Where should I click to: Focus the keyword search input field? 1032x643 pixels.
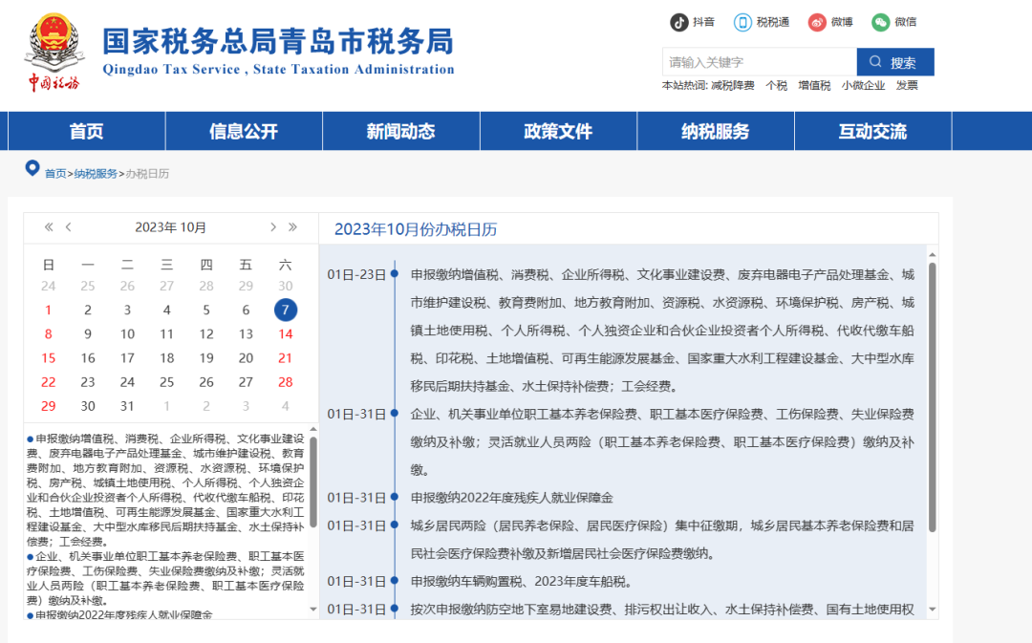point(759,62)
